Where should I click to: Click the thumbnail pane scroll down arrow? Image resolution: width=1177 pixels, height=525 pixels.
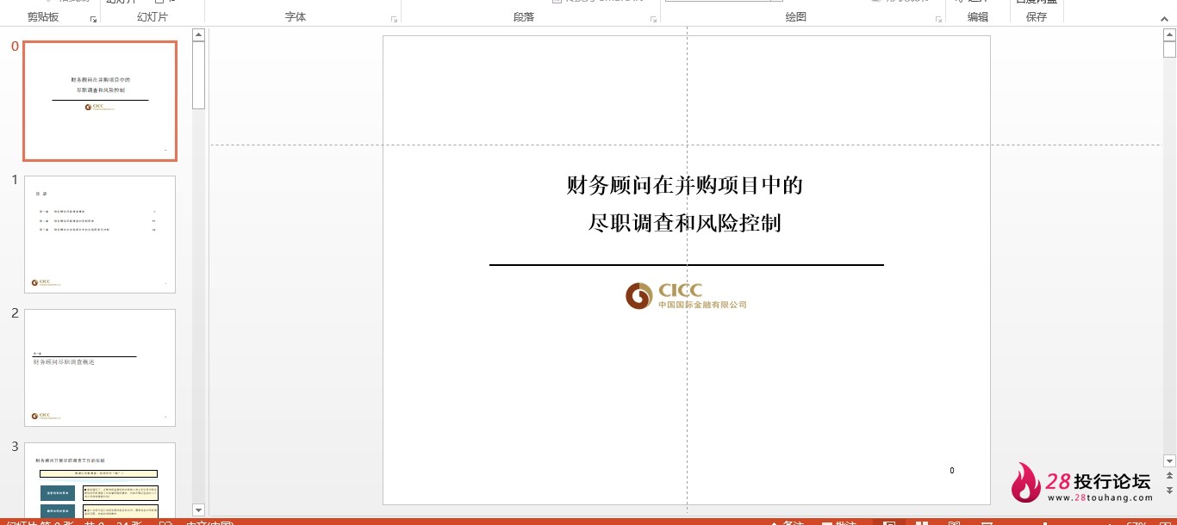click(198, 510)
